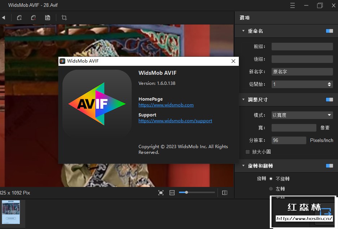Screen dimensions: 338x229
Task: Collapse the 調整尺寸 section
Action: point(243,100)
